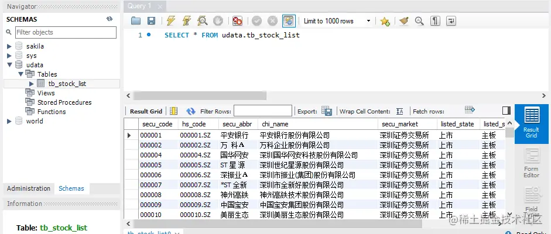Image resolution: width=551 pixels, height=234 pixels.
Task: Toggle the side panel visibility icon
Action: click(x=506, y=111)
